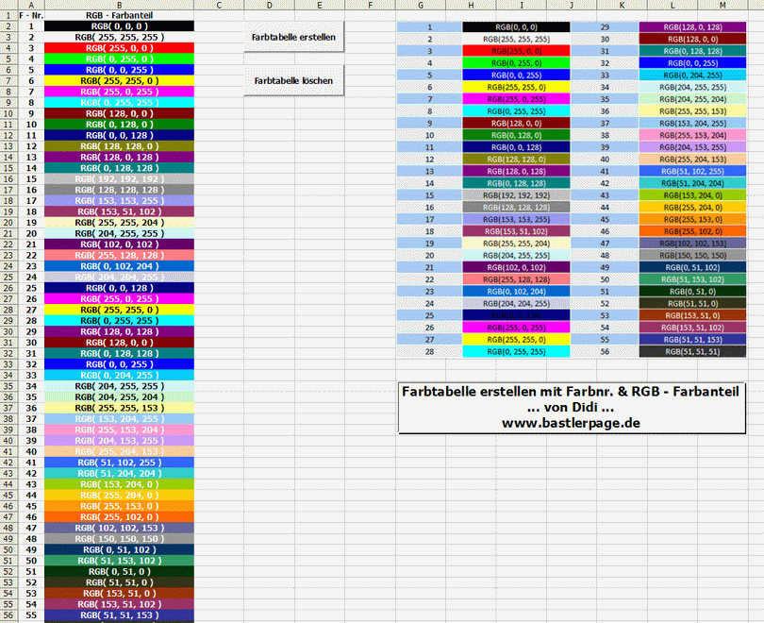764x623 pixels.
Task: Select number 49 cell in right table
Action: click(605, 268)
